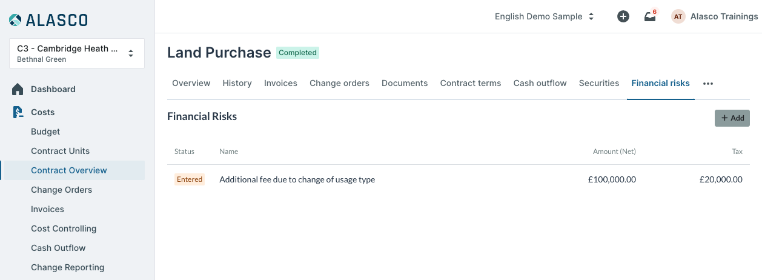The image size is (762, 280).
Task: Navigate to Cost Controlling in sidebar
Action: 64,228
